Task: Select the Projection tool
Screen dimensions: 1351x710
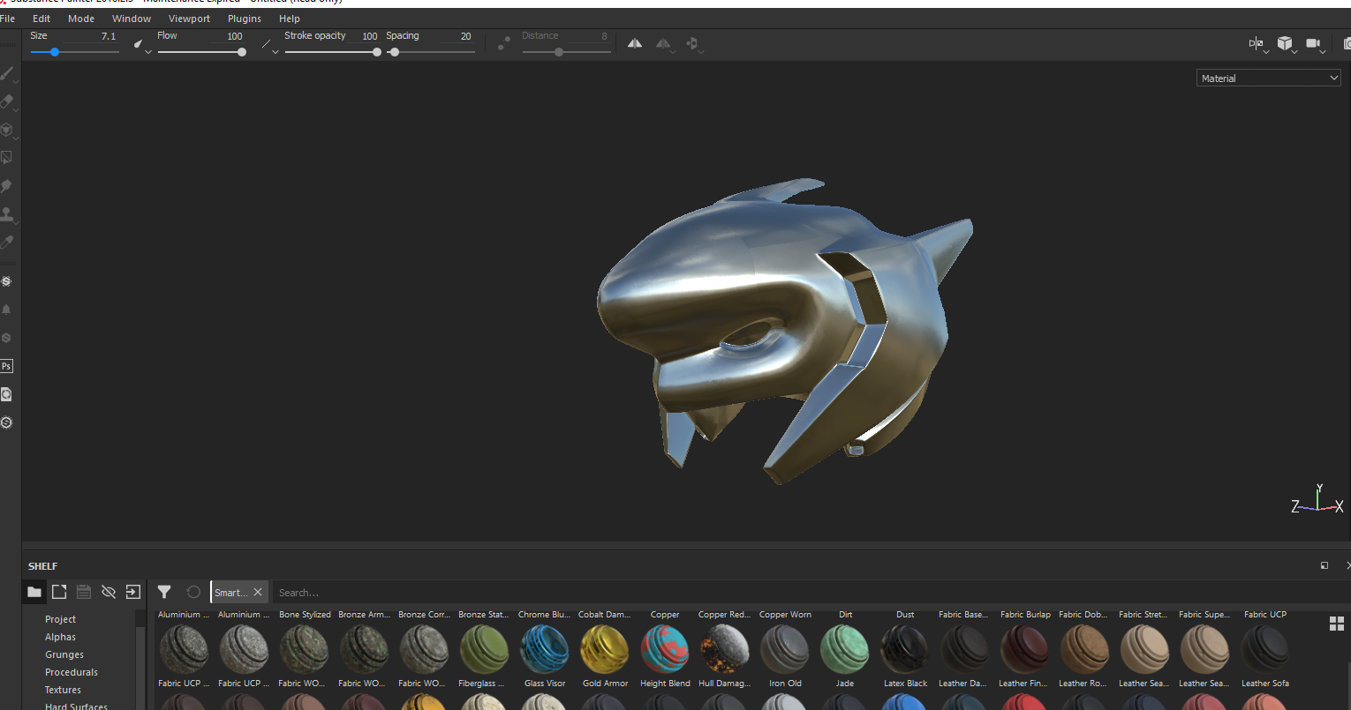Action: (x=7, y=131)
